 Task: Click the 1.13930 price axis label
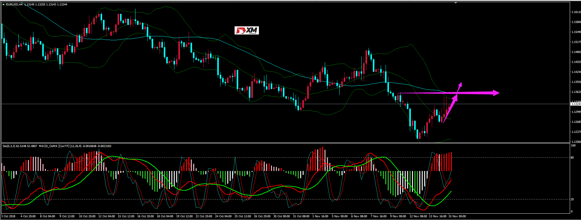[x=576, y=82]
